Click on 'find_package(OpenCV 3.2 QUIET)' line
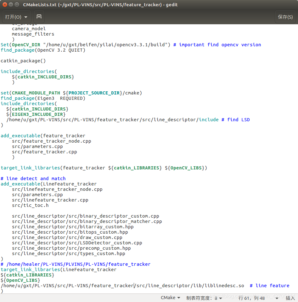 [43, 50]
